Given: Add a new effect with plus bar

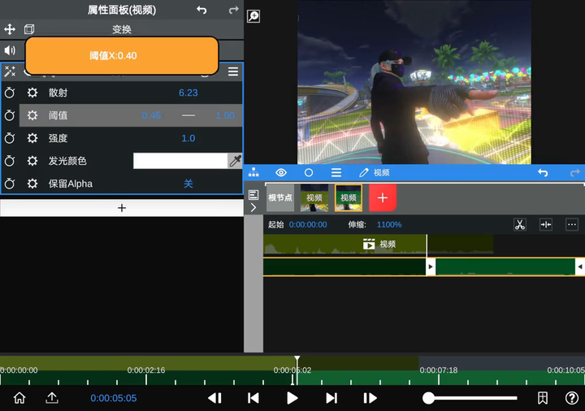Looking at the screenshot, I should point(122,208).
